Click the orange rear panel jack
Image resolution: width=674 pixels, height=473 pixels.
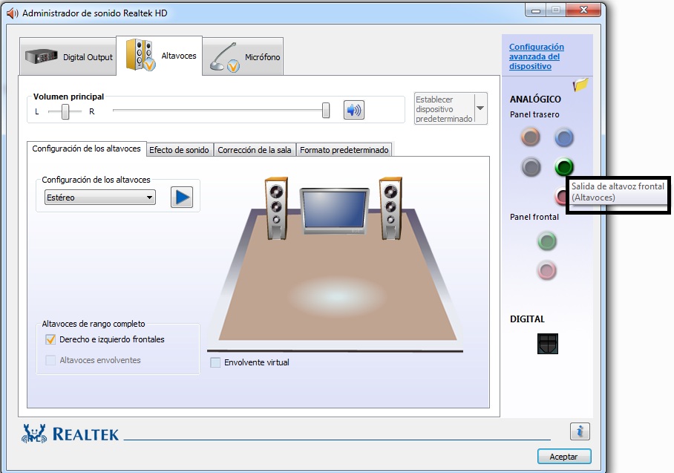[531, 137]
